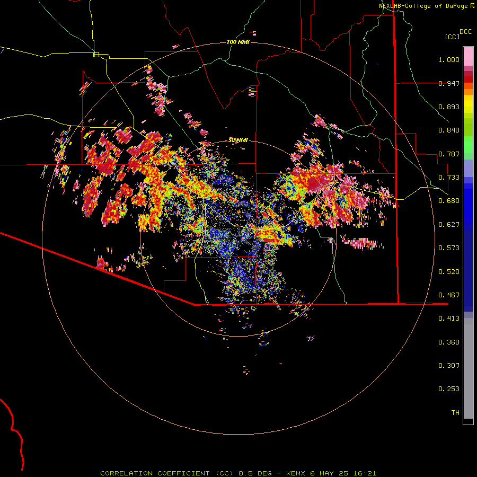Select the 0.680 colorbar value label
477x477 pixels.
(x=449, y=201)
